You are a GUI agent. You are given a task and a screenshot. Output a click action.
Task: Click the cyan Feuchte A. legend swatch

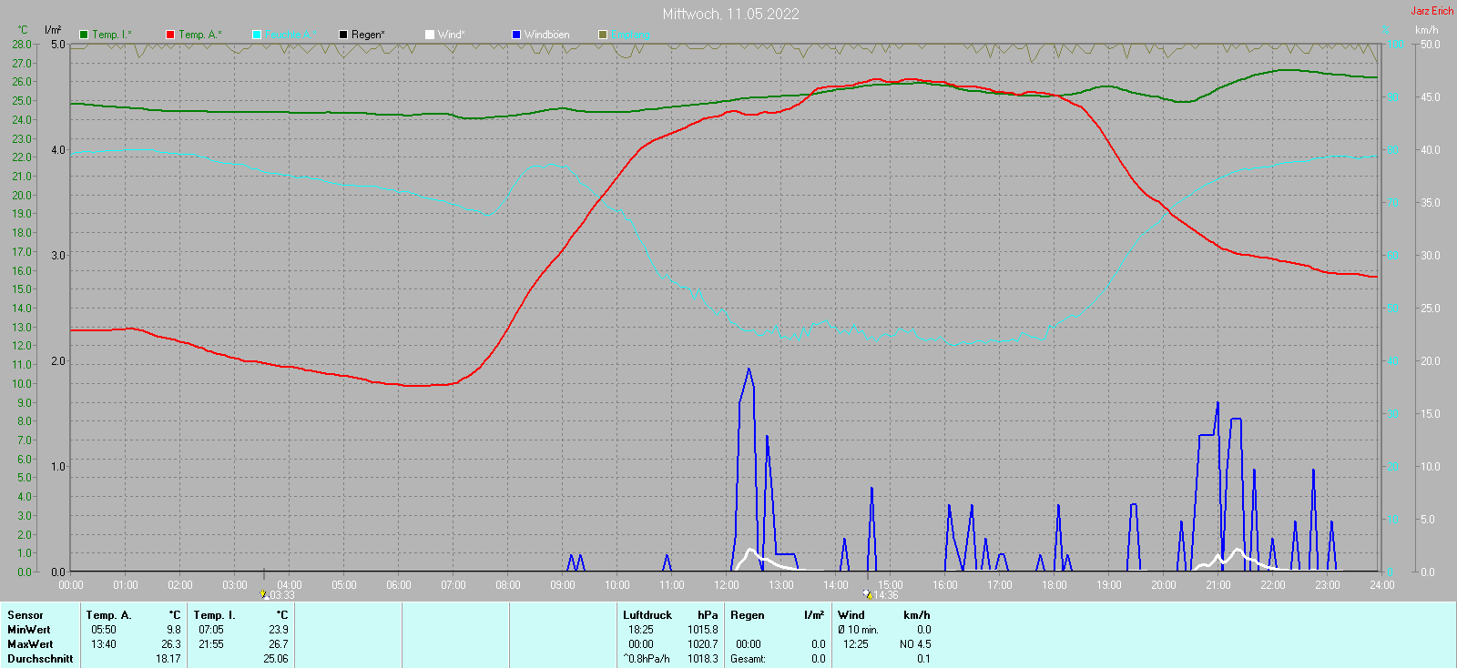[257, 35]
